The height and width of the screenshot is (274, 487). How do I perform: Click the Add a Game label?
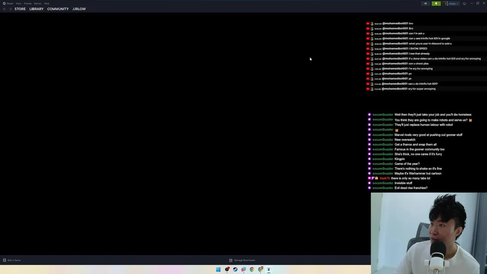tap(14, 260)
